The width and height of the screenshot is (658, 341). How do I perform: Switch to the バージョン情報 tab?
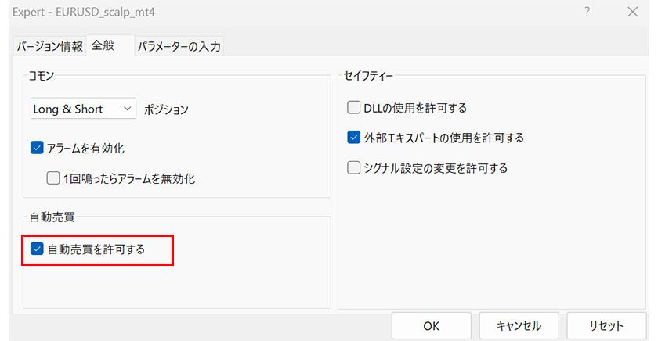[x=49, y=46]
